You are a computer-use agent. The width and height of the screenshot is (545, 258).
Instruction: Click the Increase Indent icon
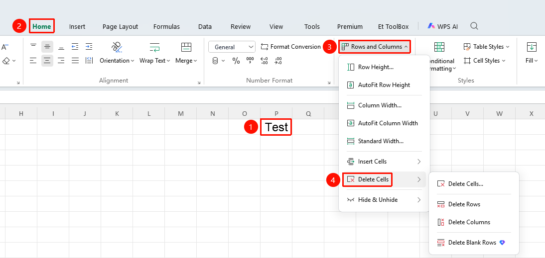(x=89, y=46)
